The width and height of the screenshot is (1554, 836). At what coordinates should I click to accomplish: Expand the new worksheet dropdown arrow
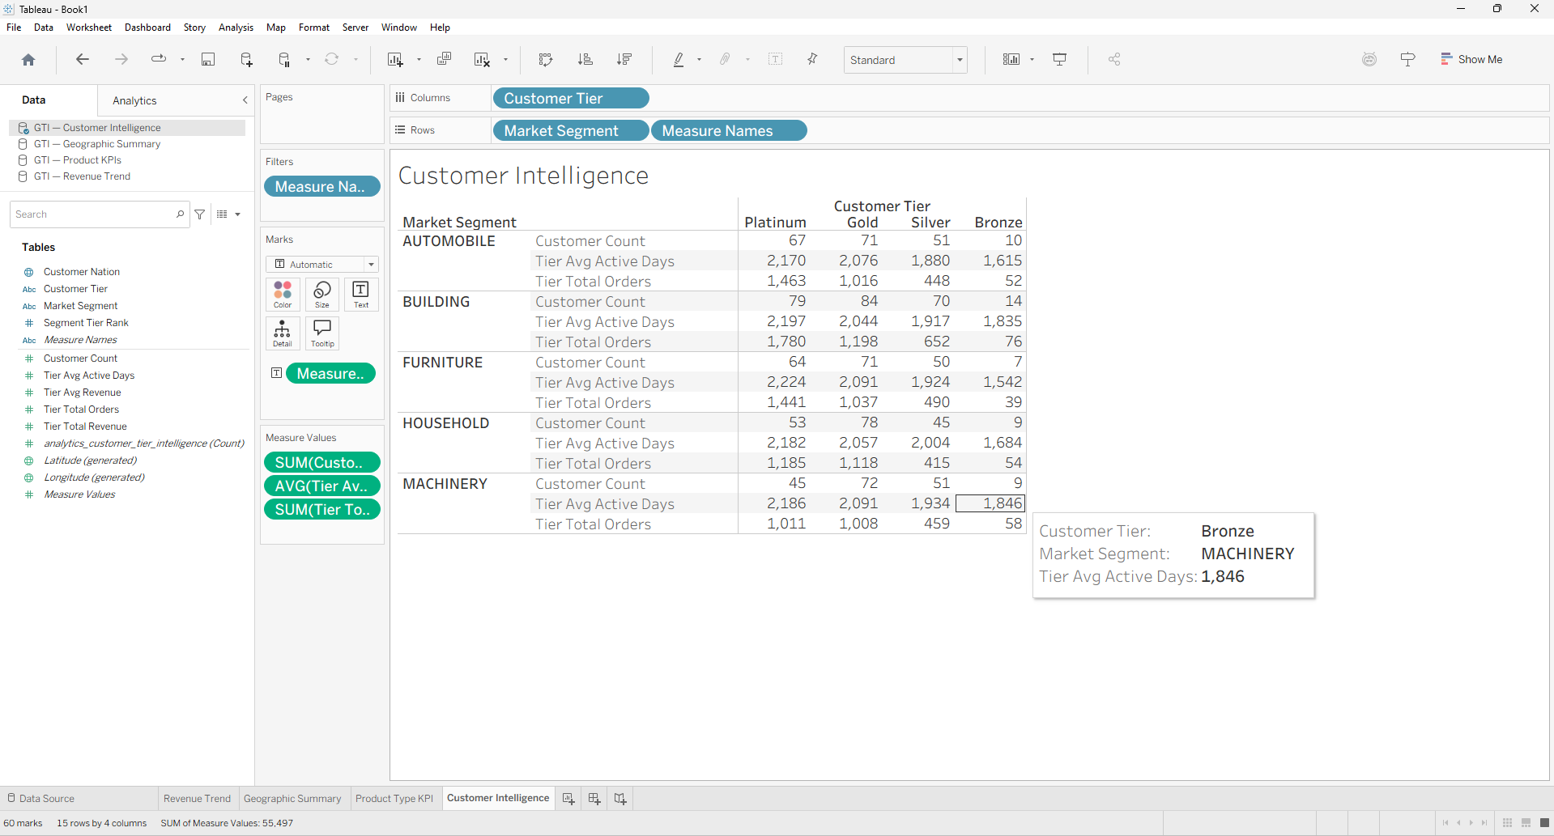coord(419,59)
